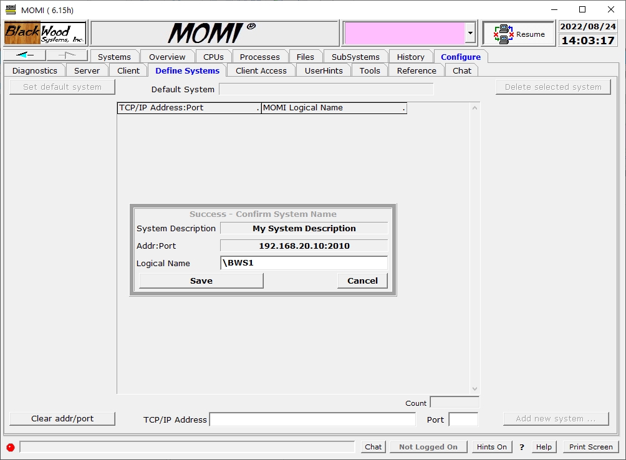This screenshot has width=626, height=460.
Task: Toggle the Hints On button
Action: [x=492, y=447]
